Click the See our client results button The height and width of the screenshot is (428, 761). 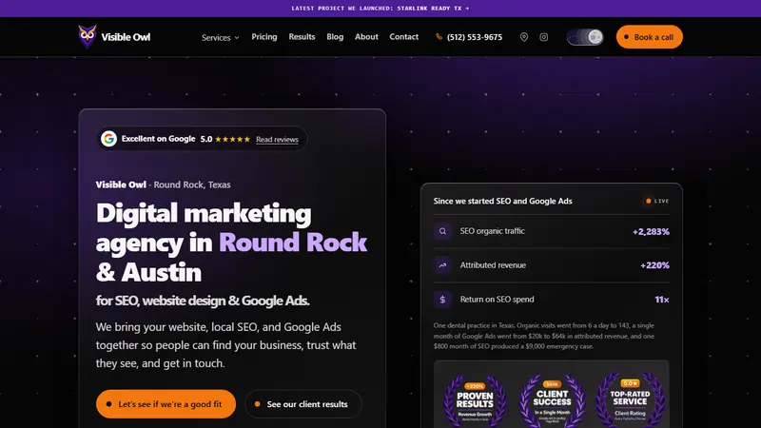(x=303, y=403)
